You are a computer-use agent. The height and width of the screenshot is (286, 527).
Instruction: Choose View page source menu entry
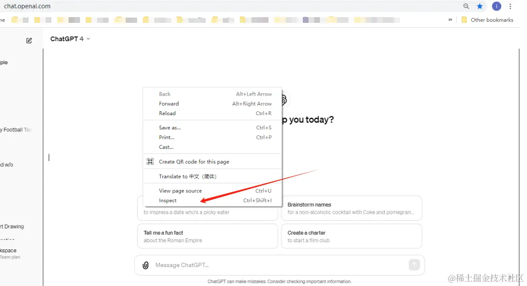(212, 191)
